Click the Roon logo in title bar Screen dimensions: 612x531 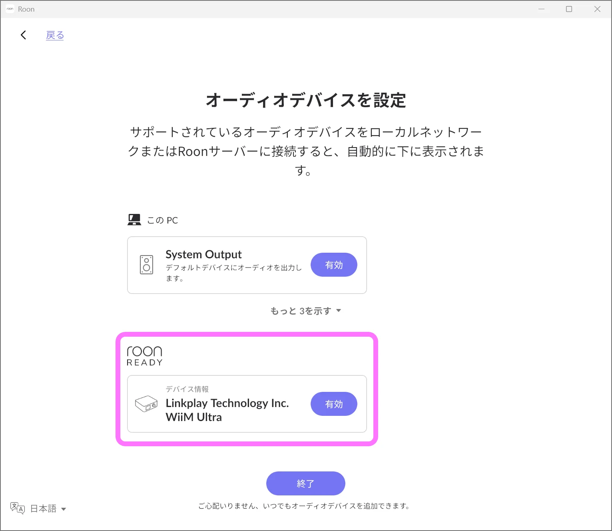[x=10, y=9]
